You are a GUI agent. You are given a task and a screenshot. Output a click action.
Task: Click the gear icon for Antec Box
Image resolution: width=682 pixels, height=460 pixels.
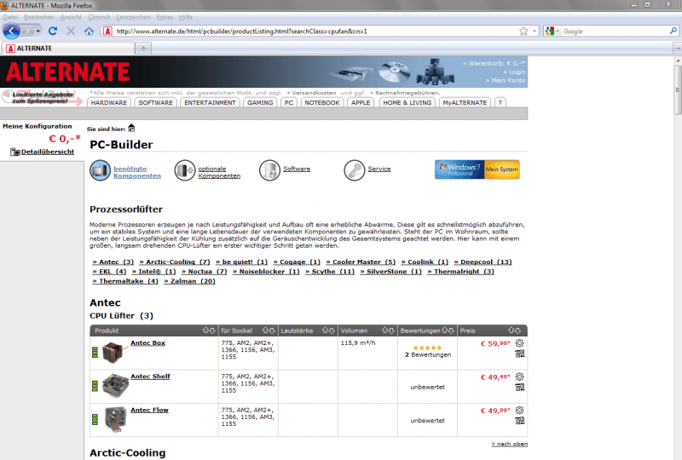(x=519, y=343)
